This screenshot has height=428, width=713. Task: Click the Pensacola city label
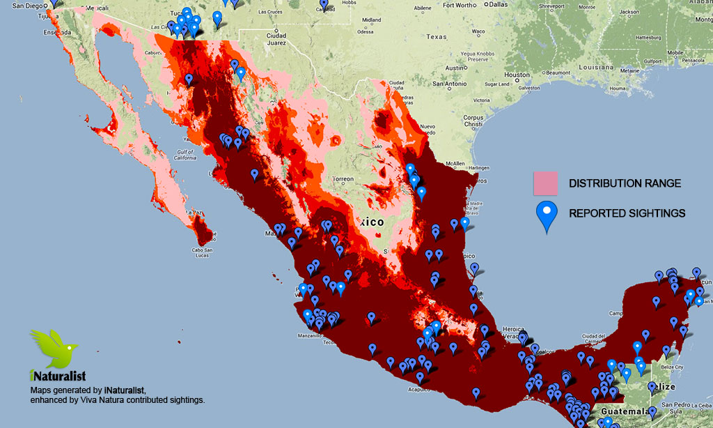coord(694,60)
